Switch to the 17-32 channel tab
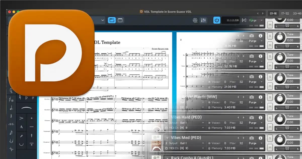302x159 pixels. (285, 13)
